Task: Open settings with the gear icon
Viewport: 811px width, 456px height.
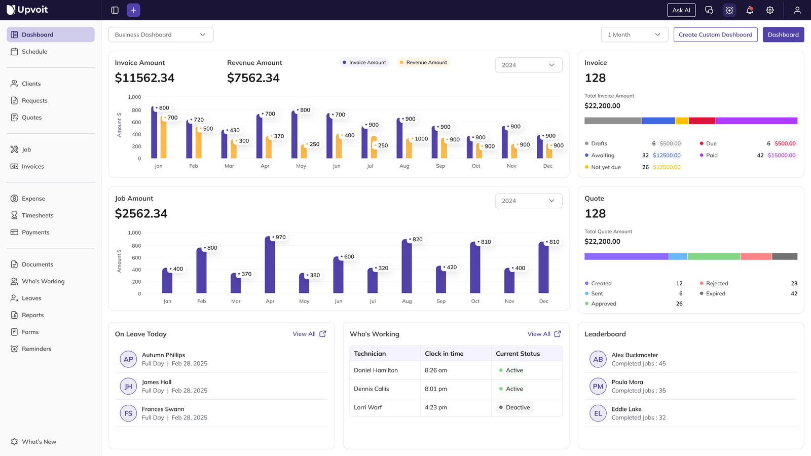Action: [x=770, y=10]
